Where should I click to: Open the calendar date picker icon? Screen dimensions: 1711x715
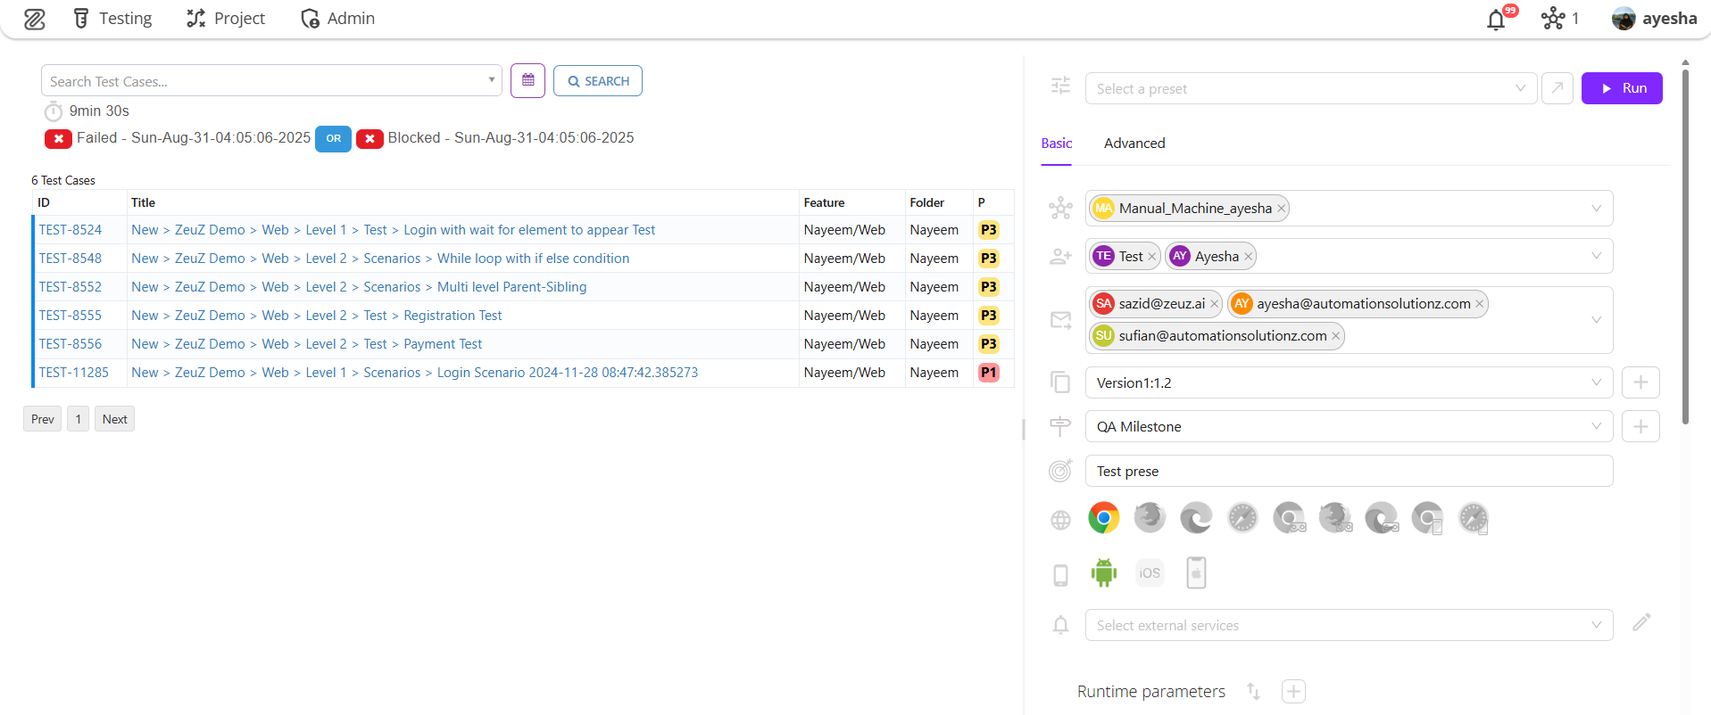527,81
